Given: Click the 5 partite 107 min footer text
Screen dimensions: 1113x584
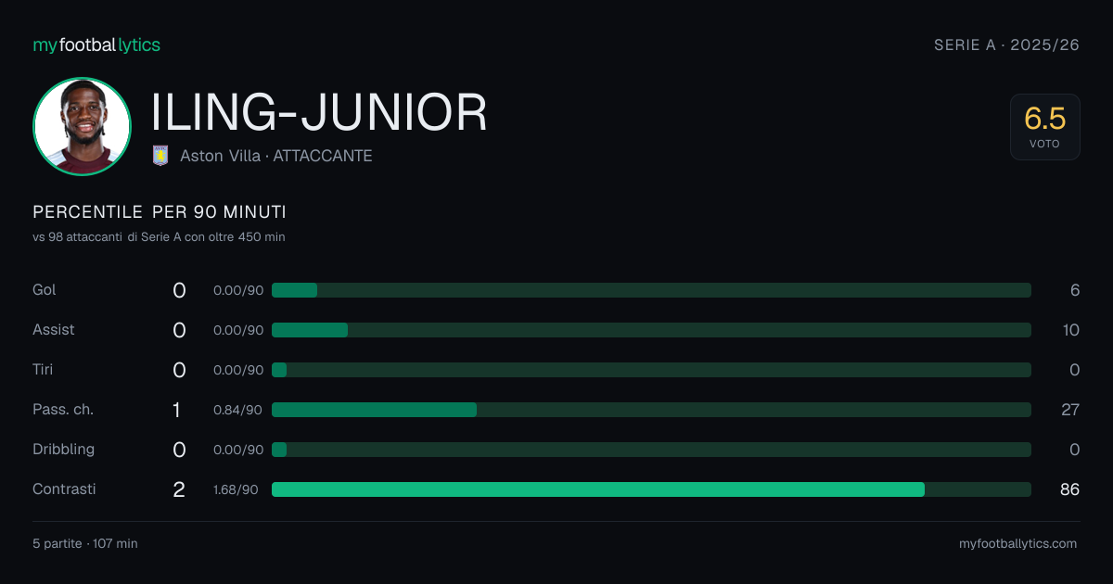Looking at the screenshot, I should tap(85, 543).
